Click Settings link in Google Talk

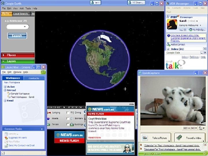194,57
